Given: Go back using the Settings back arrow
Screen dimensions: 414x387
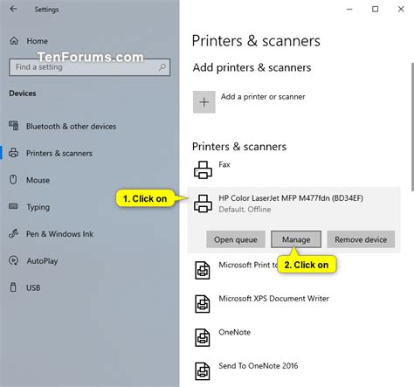Looking at the screenshot, I should (13, 9).
